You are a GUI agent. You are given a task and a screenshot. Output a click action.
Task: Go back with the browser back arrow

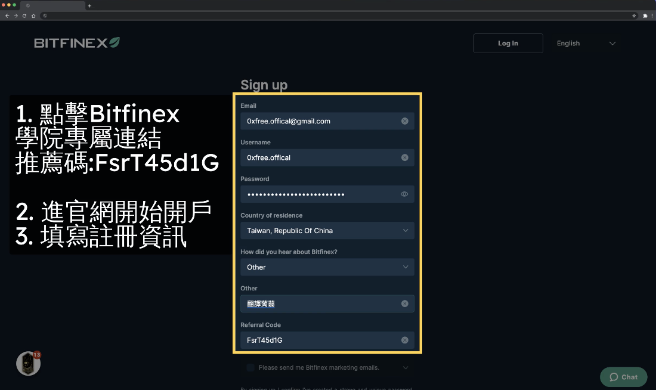coord(7,16)
